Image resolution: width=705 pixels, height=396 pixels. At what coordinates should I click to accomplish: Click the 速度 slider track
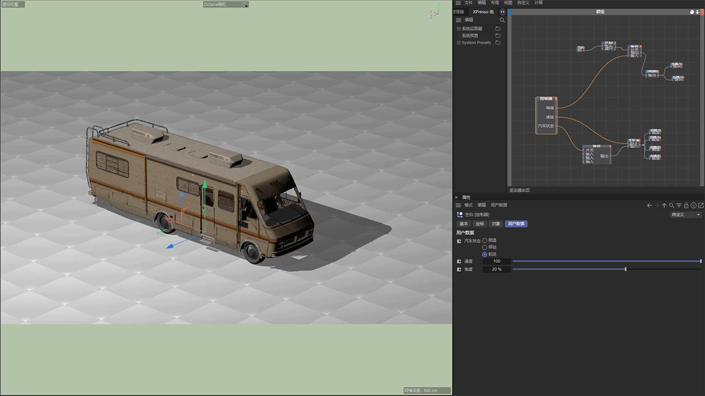coord(607,261)
